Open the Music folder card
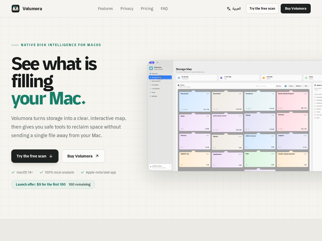 195,122
